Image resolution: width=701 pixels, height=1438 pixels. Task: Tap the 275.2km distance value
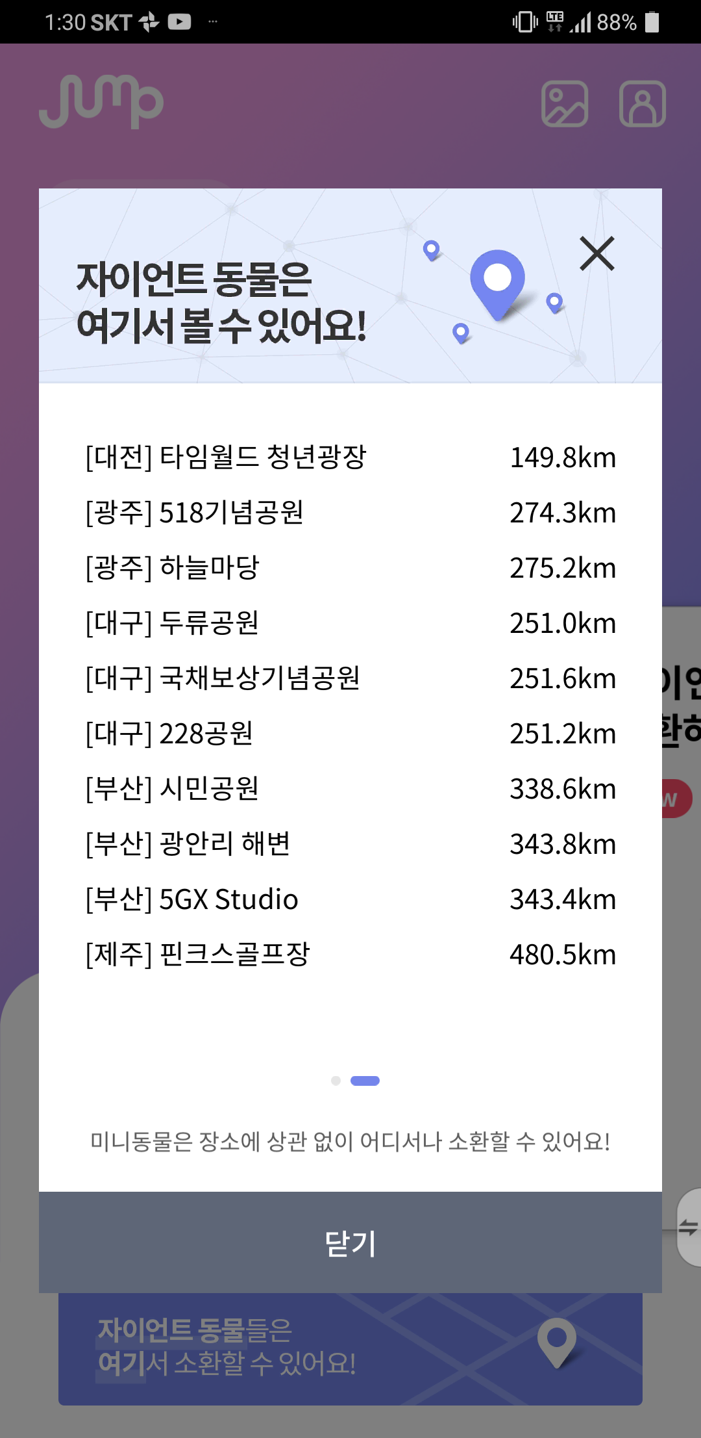click(563, 568)
